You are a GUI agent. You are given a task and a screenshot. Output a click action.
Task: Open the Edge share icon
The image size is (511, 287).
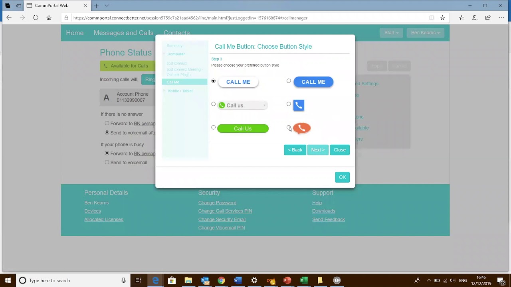coord(488,18)
